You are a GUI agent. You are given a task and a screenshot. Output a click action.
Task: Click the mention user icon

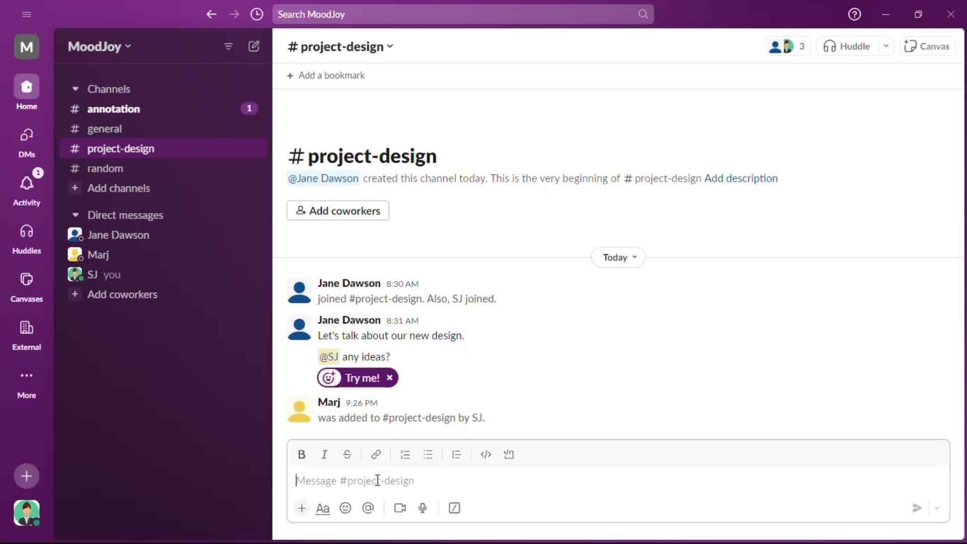[369, 508]
